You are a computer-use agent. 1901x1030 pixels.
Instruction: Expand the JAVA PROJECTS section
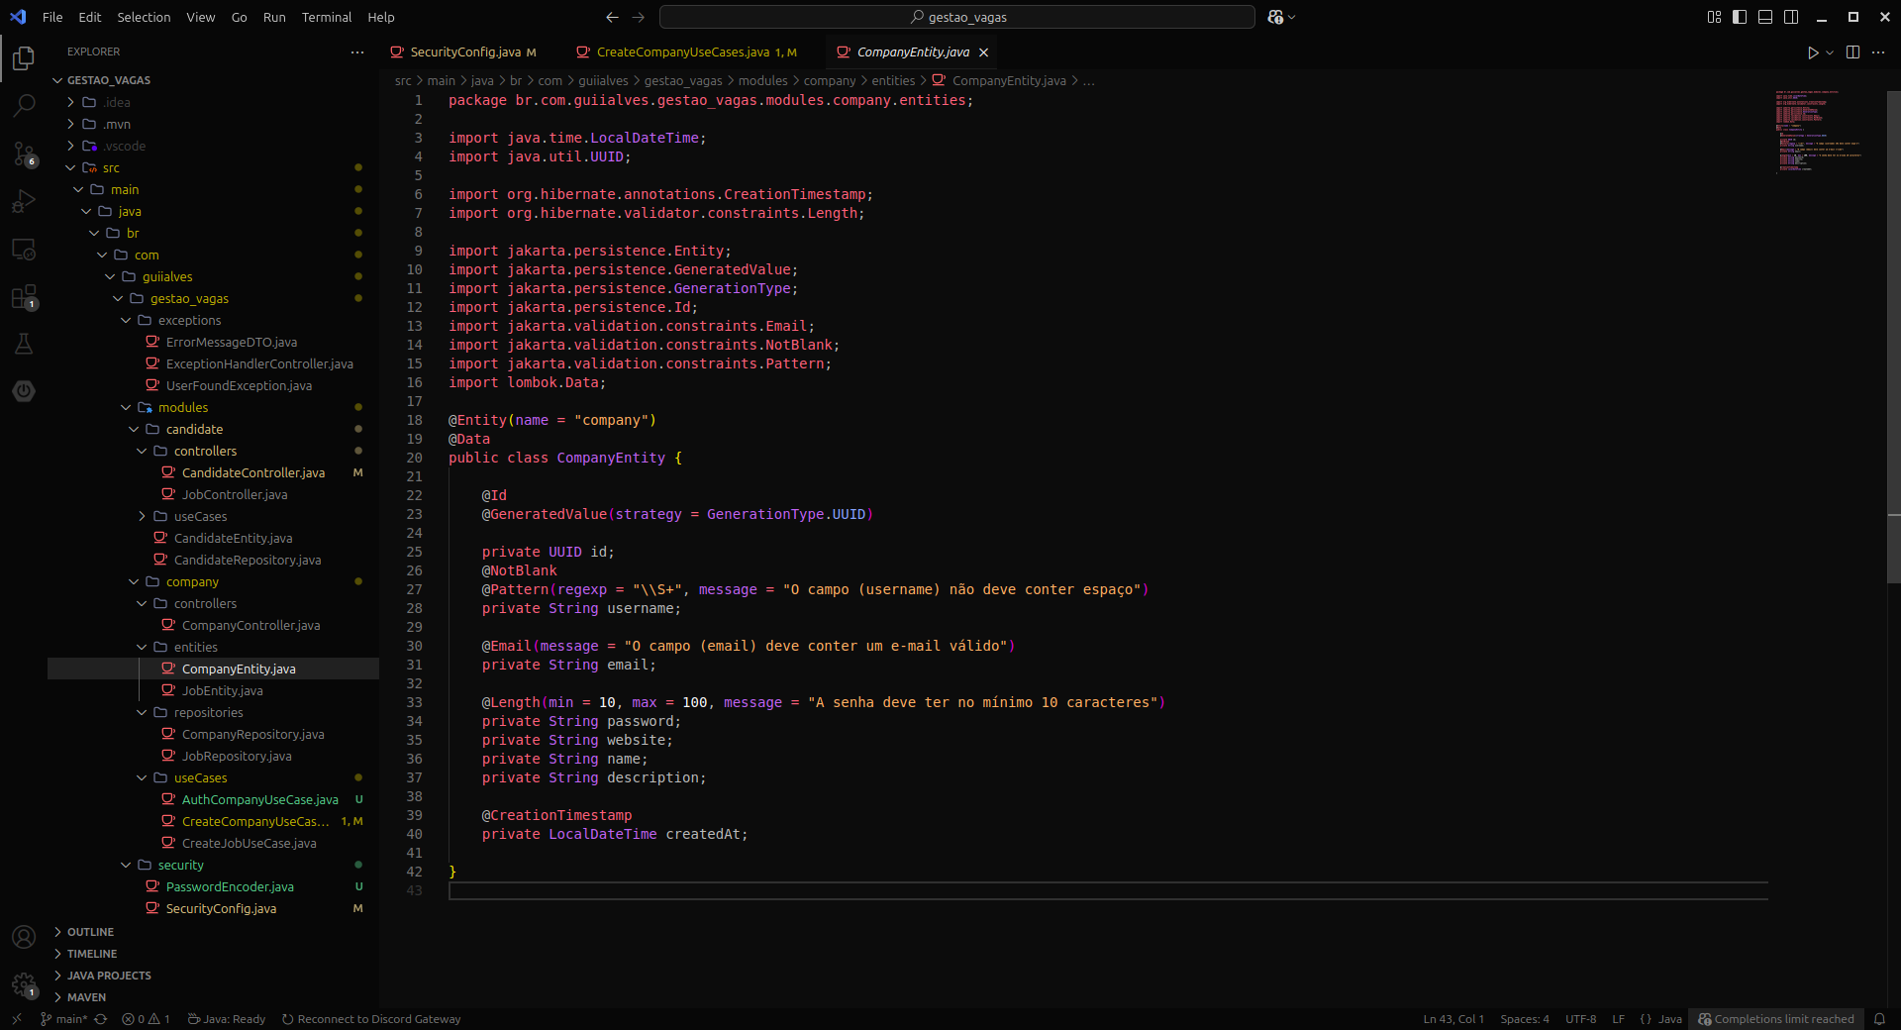point(109,976)
